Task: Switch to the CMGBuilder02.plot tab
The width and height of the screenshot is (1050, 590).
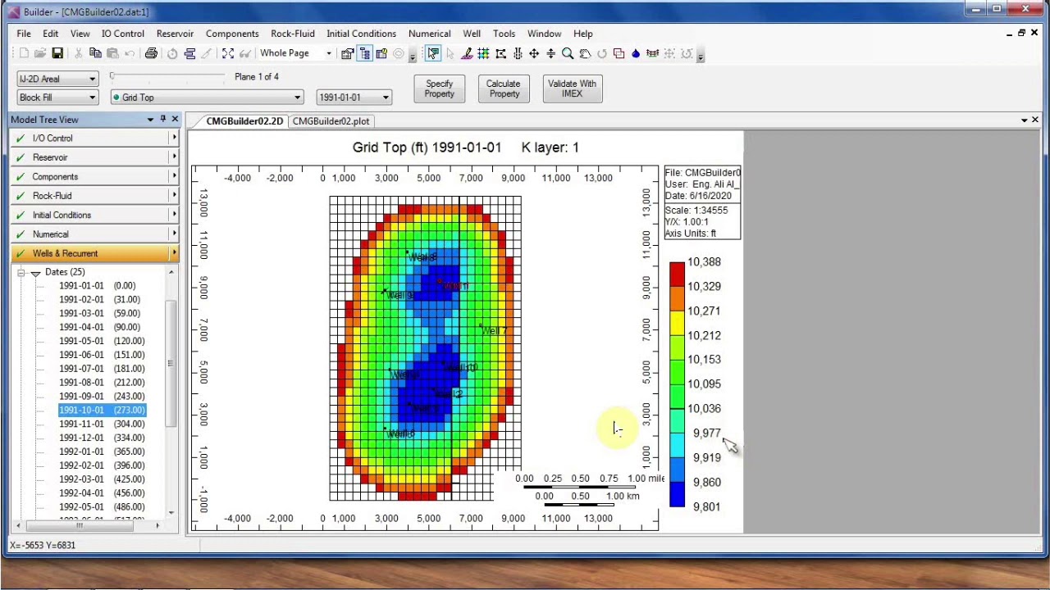Action: (331, 121)
